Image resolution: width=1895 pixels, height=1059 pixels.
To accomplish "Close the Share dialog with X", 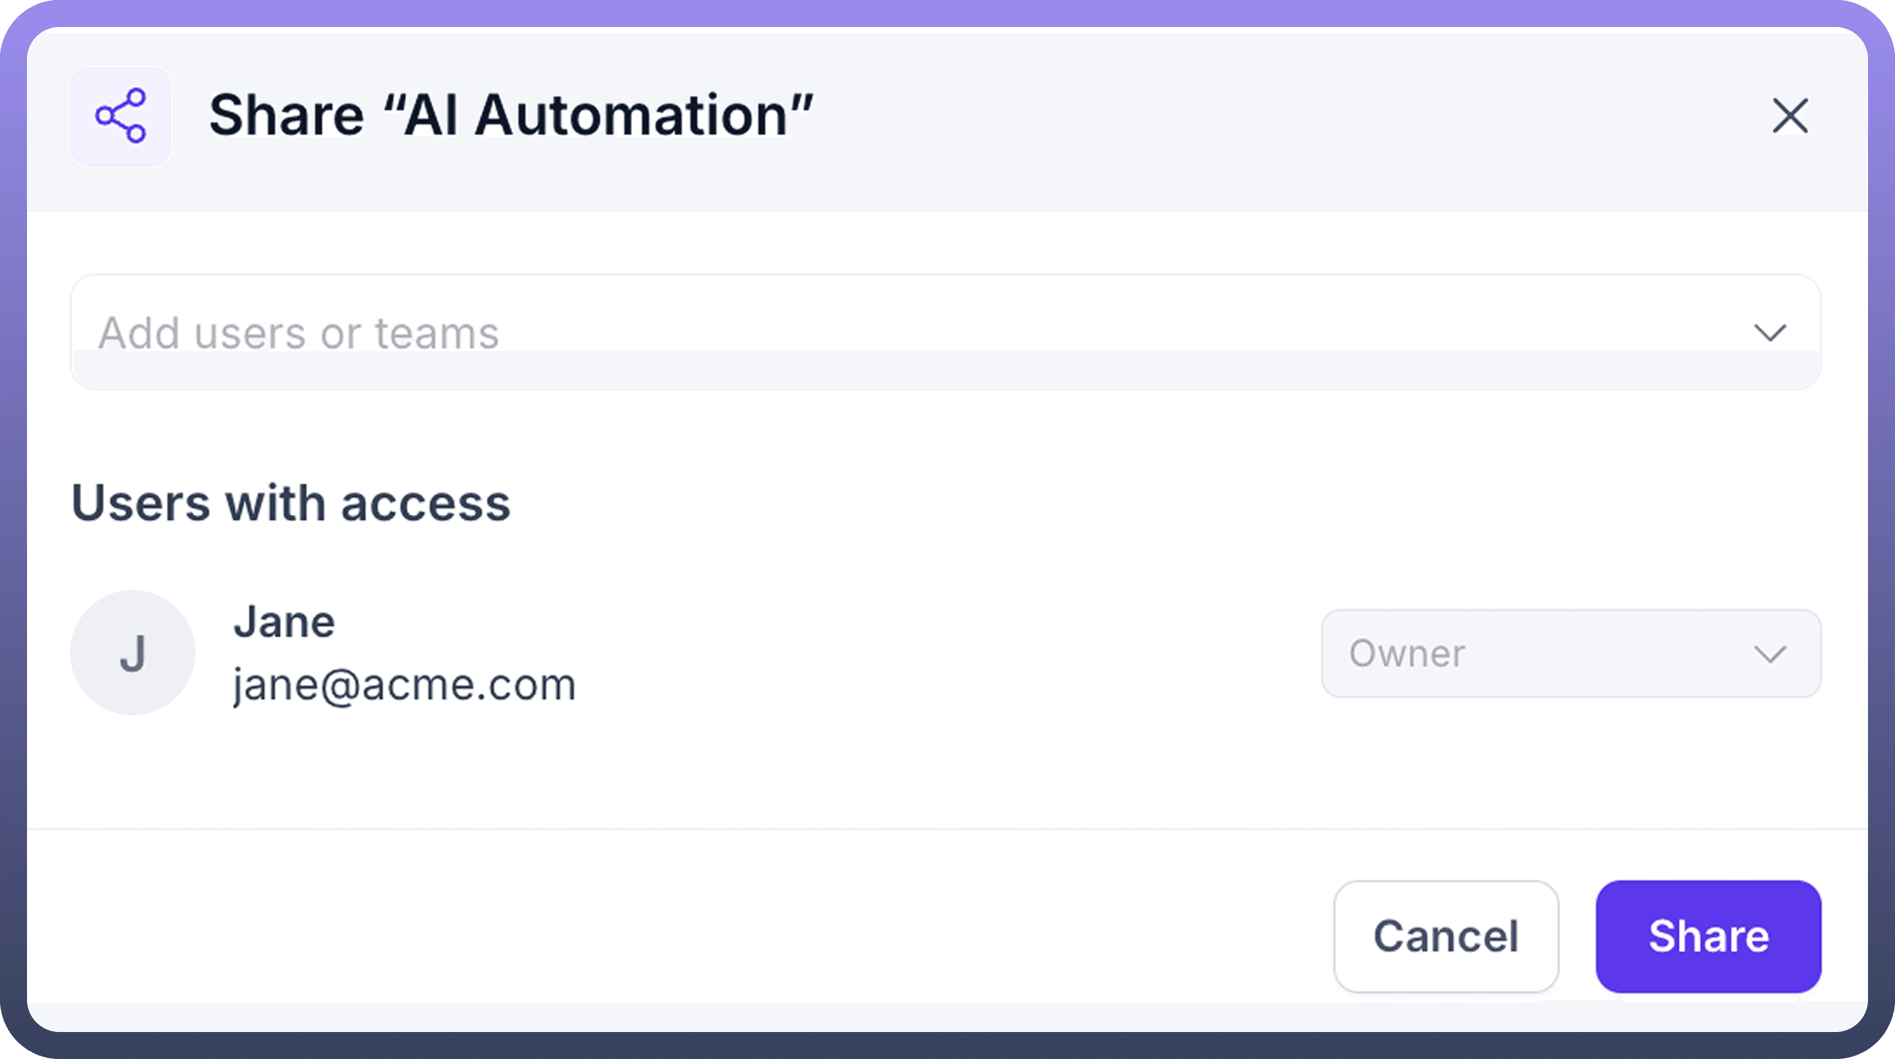I will tap(1790, 115).
